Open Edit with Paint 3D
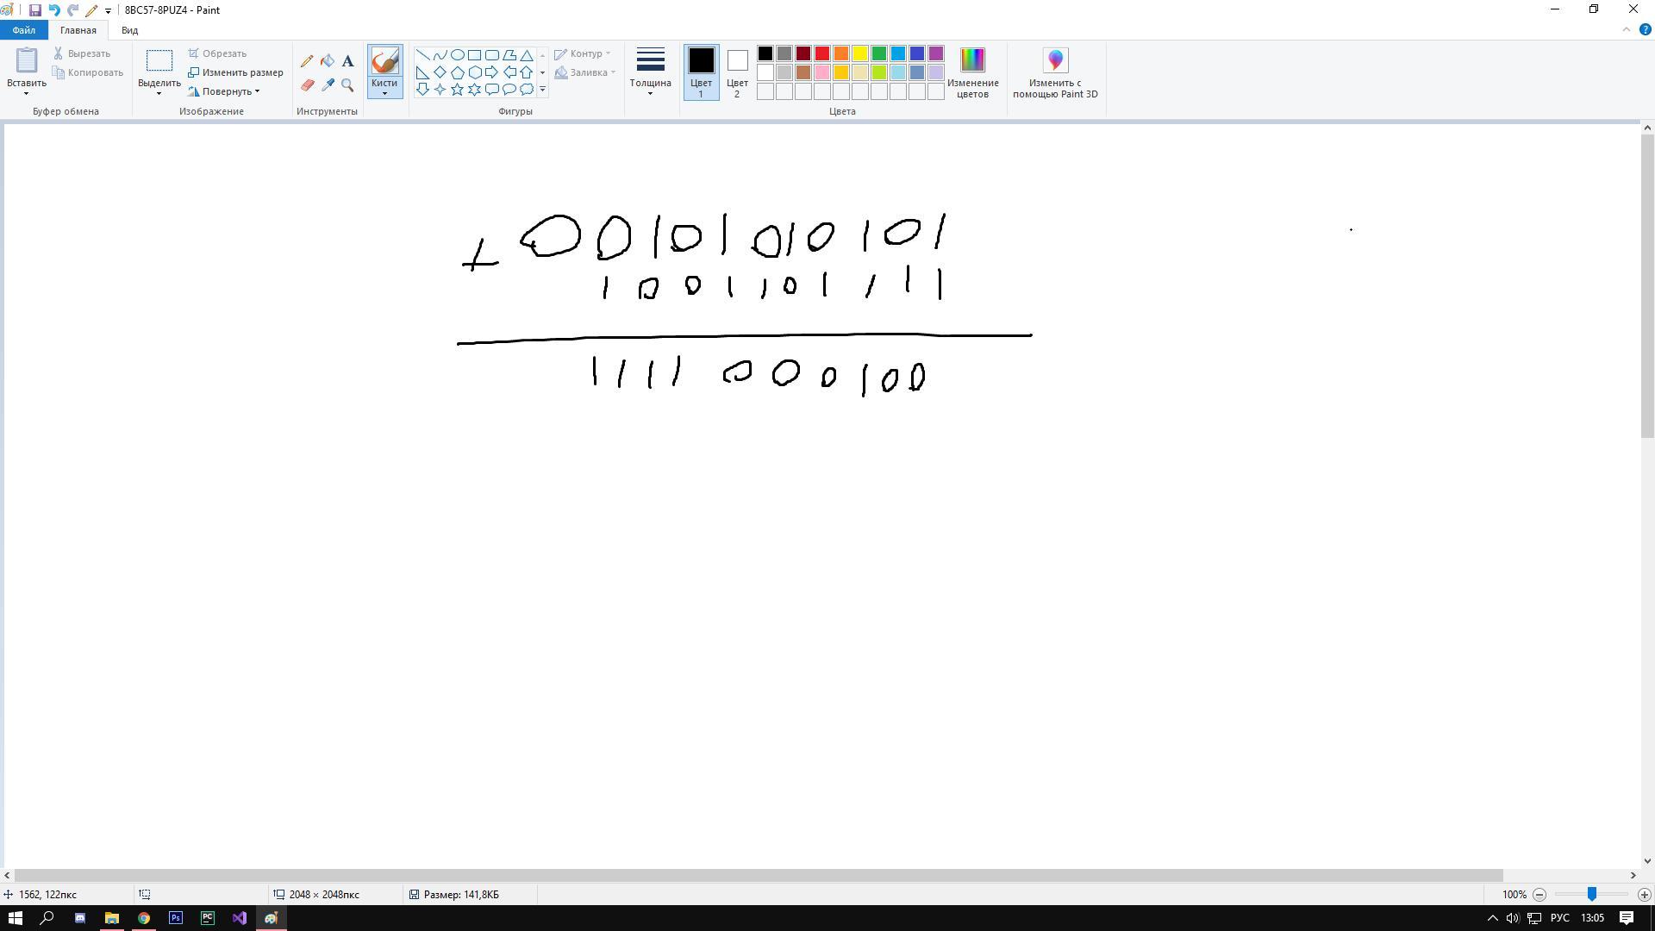1655x931 pixels. click(x=1055, y=72)
